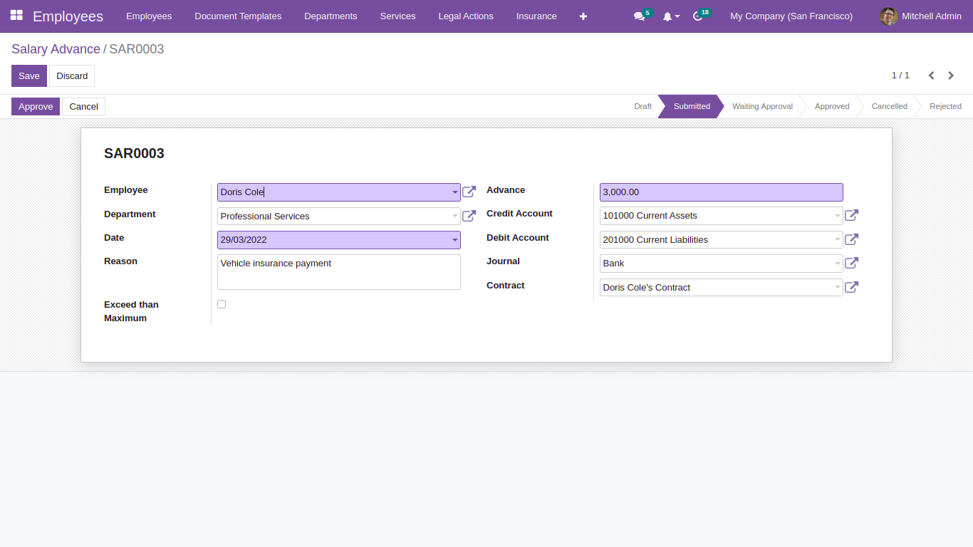Open the apps grid menu
This screenshot has width=973, height=547.
coord(16,16)
